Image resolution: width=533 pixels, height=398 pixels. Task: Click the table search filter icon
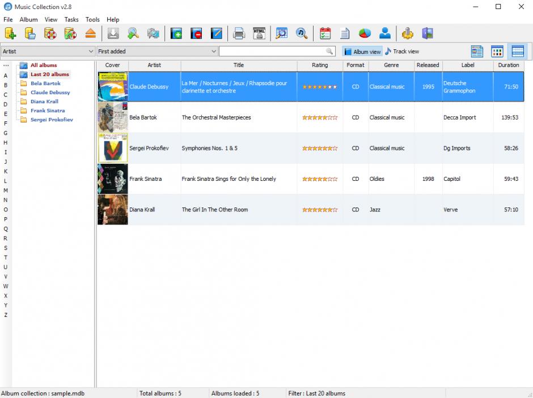[x=281, y=33]
